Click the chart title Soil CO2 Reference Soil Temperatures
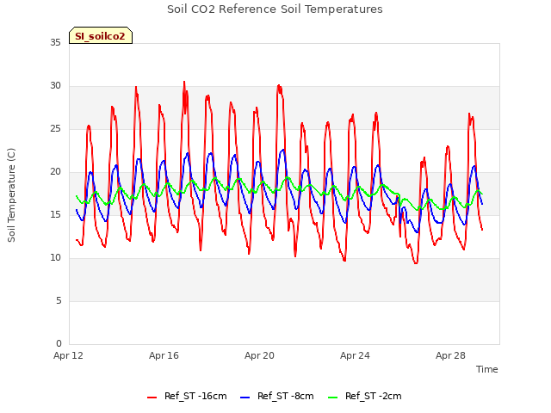This screenshot has height=413, width=551. pos(275,9)
